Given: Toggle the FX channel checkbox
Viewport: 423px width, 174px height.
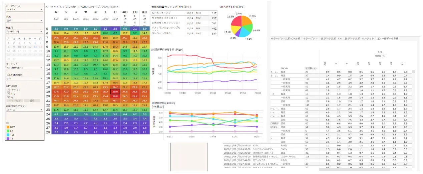Looking at the screenshot, I should click(8, 97).
